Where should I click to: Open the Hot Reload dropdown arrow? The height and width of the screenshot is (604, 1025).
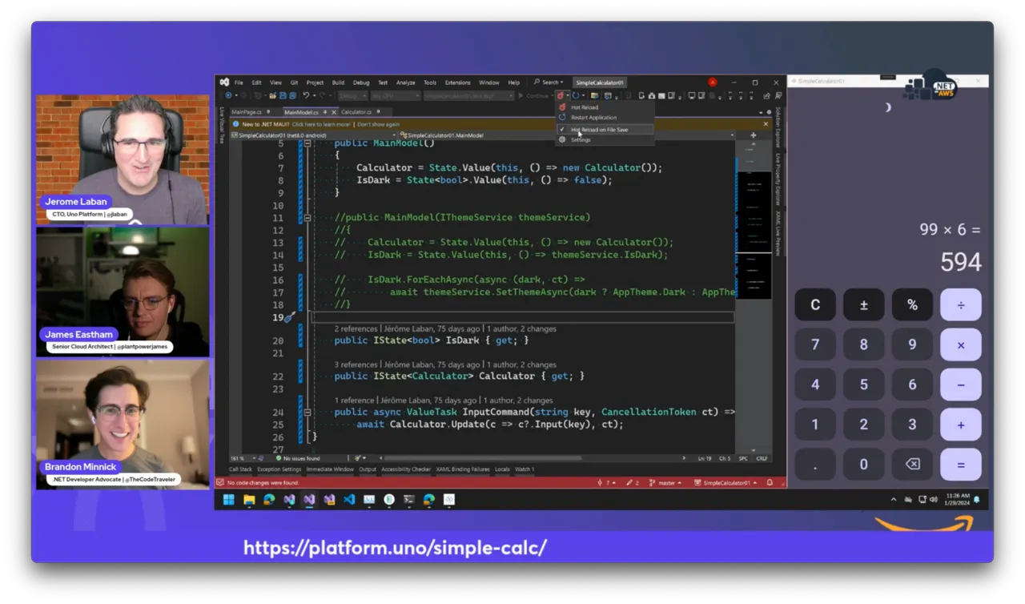567,95
